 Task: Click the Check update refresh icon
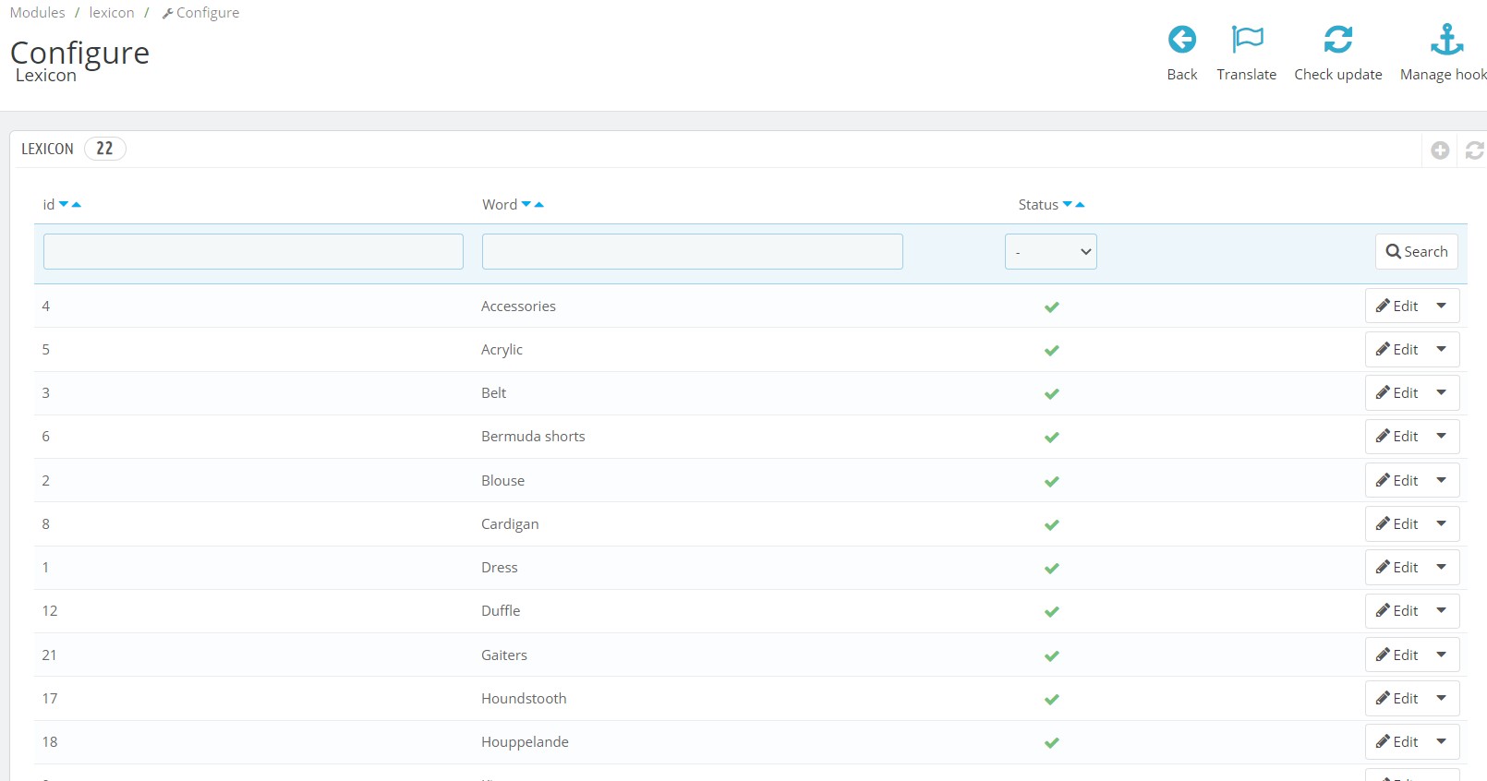[1338, 40]
